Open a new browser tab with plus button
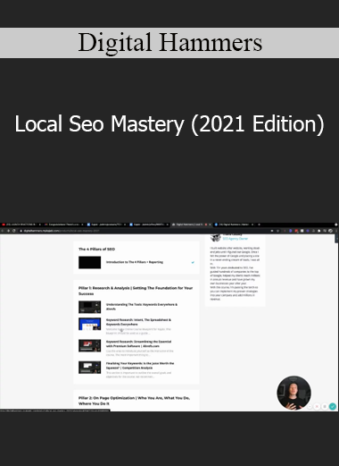This screenshot has height=466, width=339. [x=259, y=225]
